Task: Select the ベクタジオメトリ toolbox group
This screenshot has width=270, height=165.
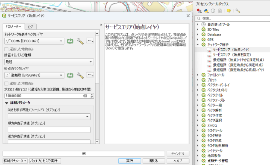Action: point(217,90)
